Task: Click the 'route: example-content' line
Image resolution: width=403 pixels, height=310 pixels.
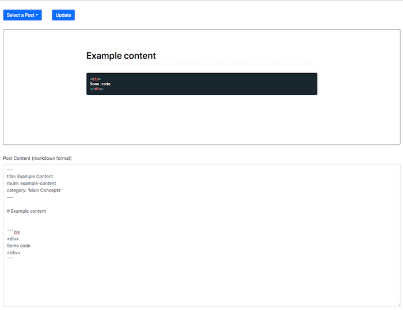Action: tap(31, 183)
